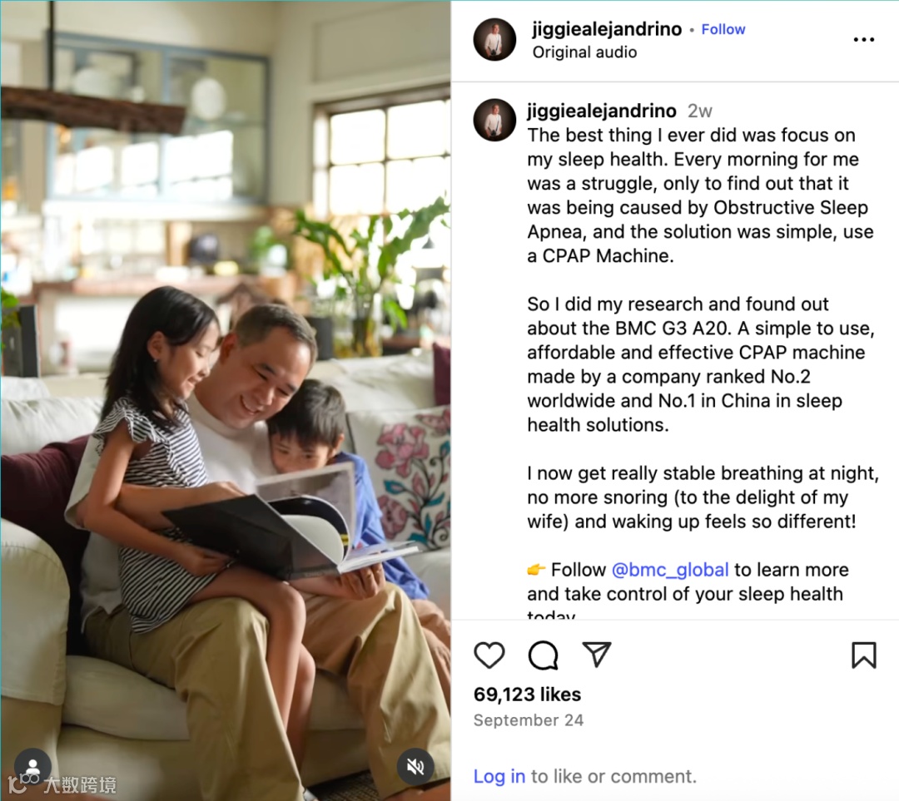This screenshot has width=899, height=801.
Task: Follow jiggiealejandrino
Action: (x=723, y=29)
